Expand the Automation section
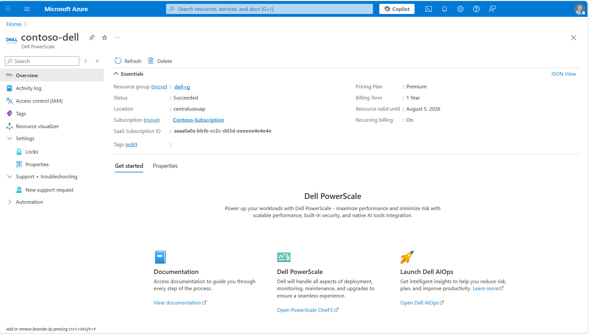This screenshot has width=589, height=334. coord(10,202)
